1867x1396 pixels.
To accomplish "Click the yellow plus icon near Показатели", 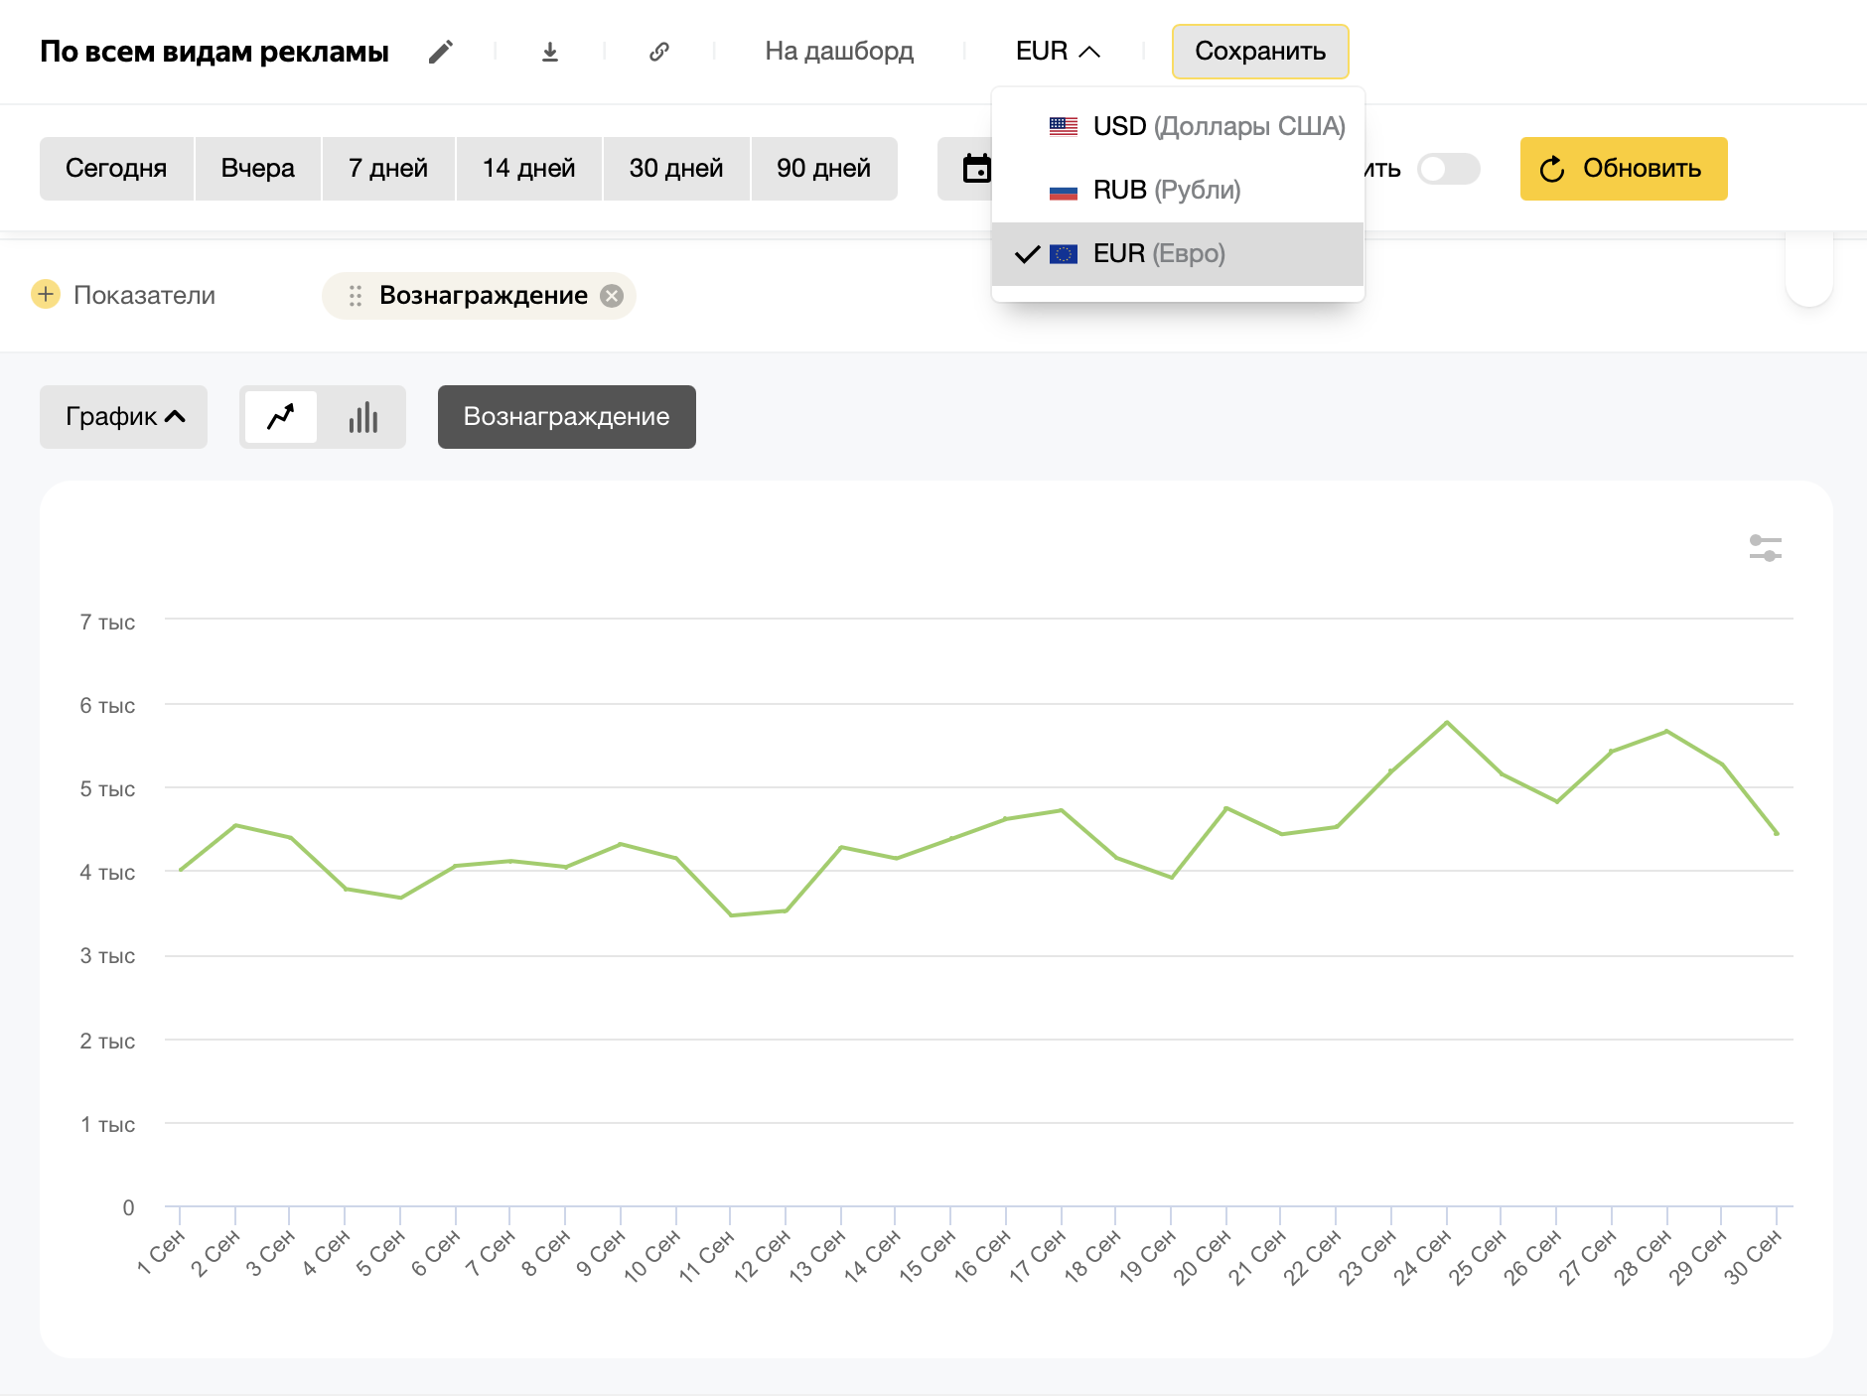I will (46, 295).
